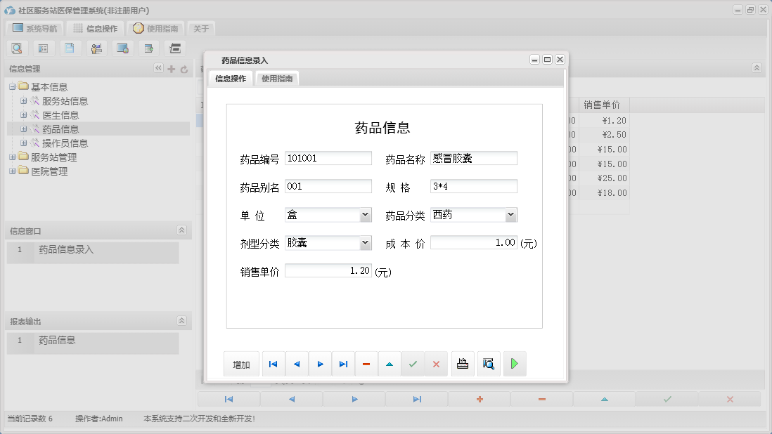Open the 剂型分类 dropdown showing 胶囊
772x434 pixels.
(366, 242)
